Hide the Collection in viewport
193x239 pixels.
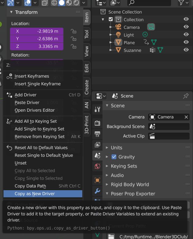click(x=186, y=19)
